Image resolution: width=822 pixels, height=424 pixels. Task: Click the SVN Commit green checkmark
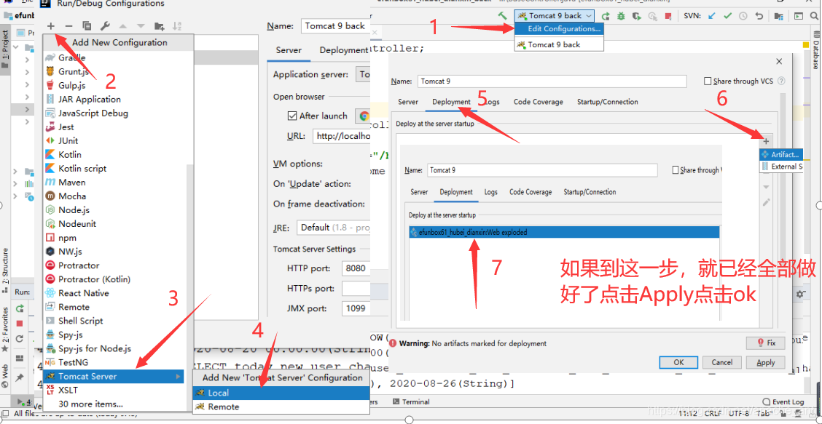(x=728, y=16)
